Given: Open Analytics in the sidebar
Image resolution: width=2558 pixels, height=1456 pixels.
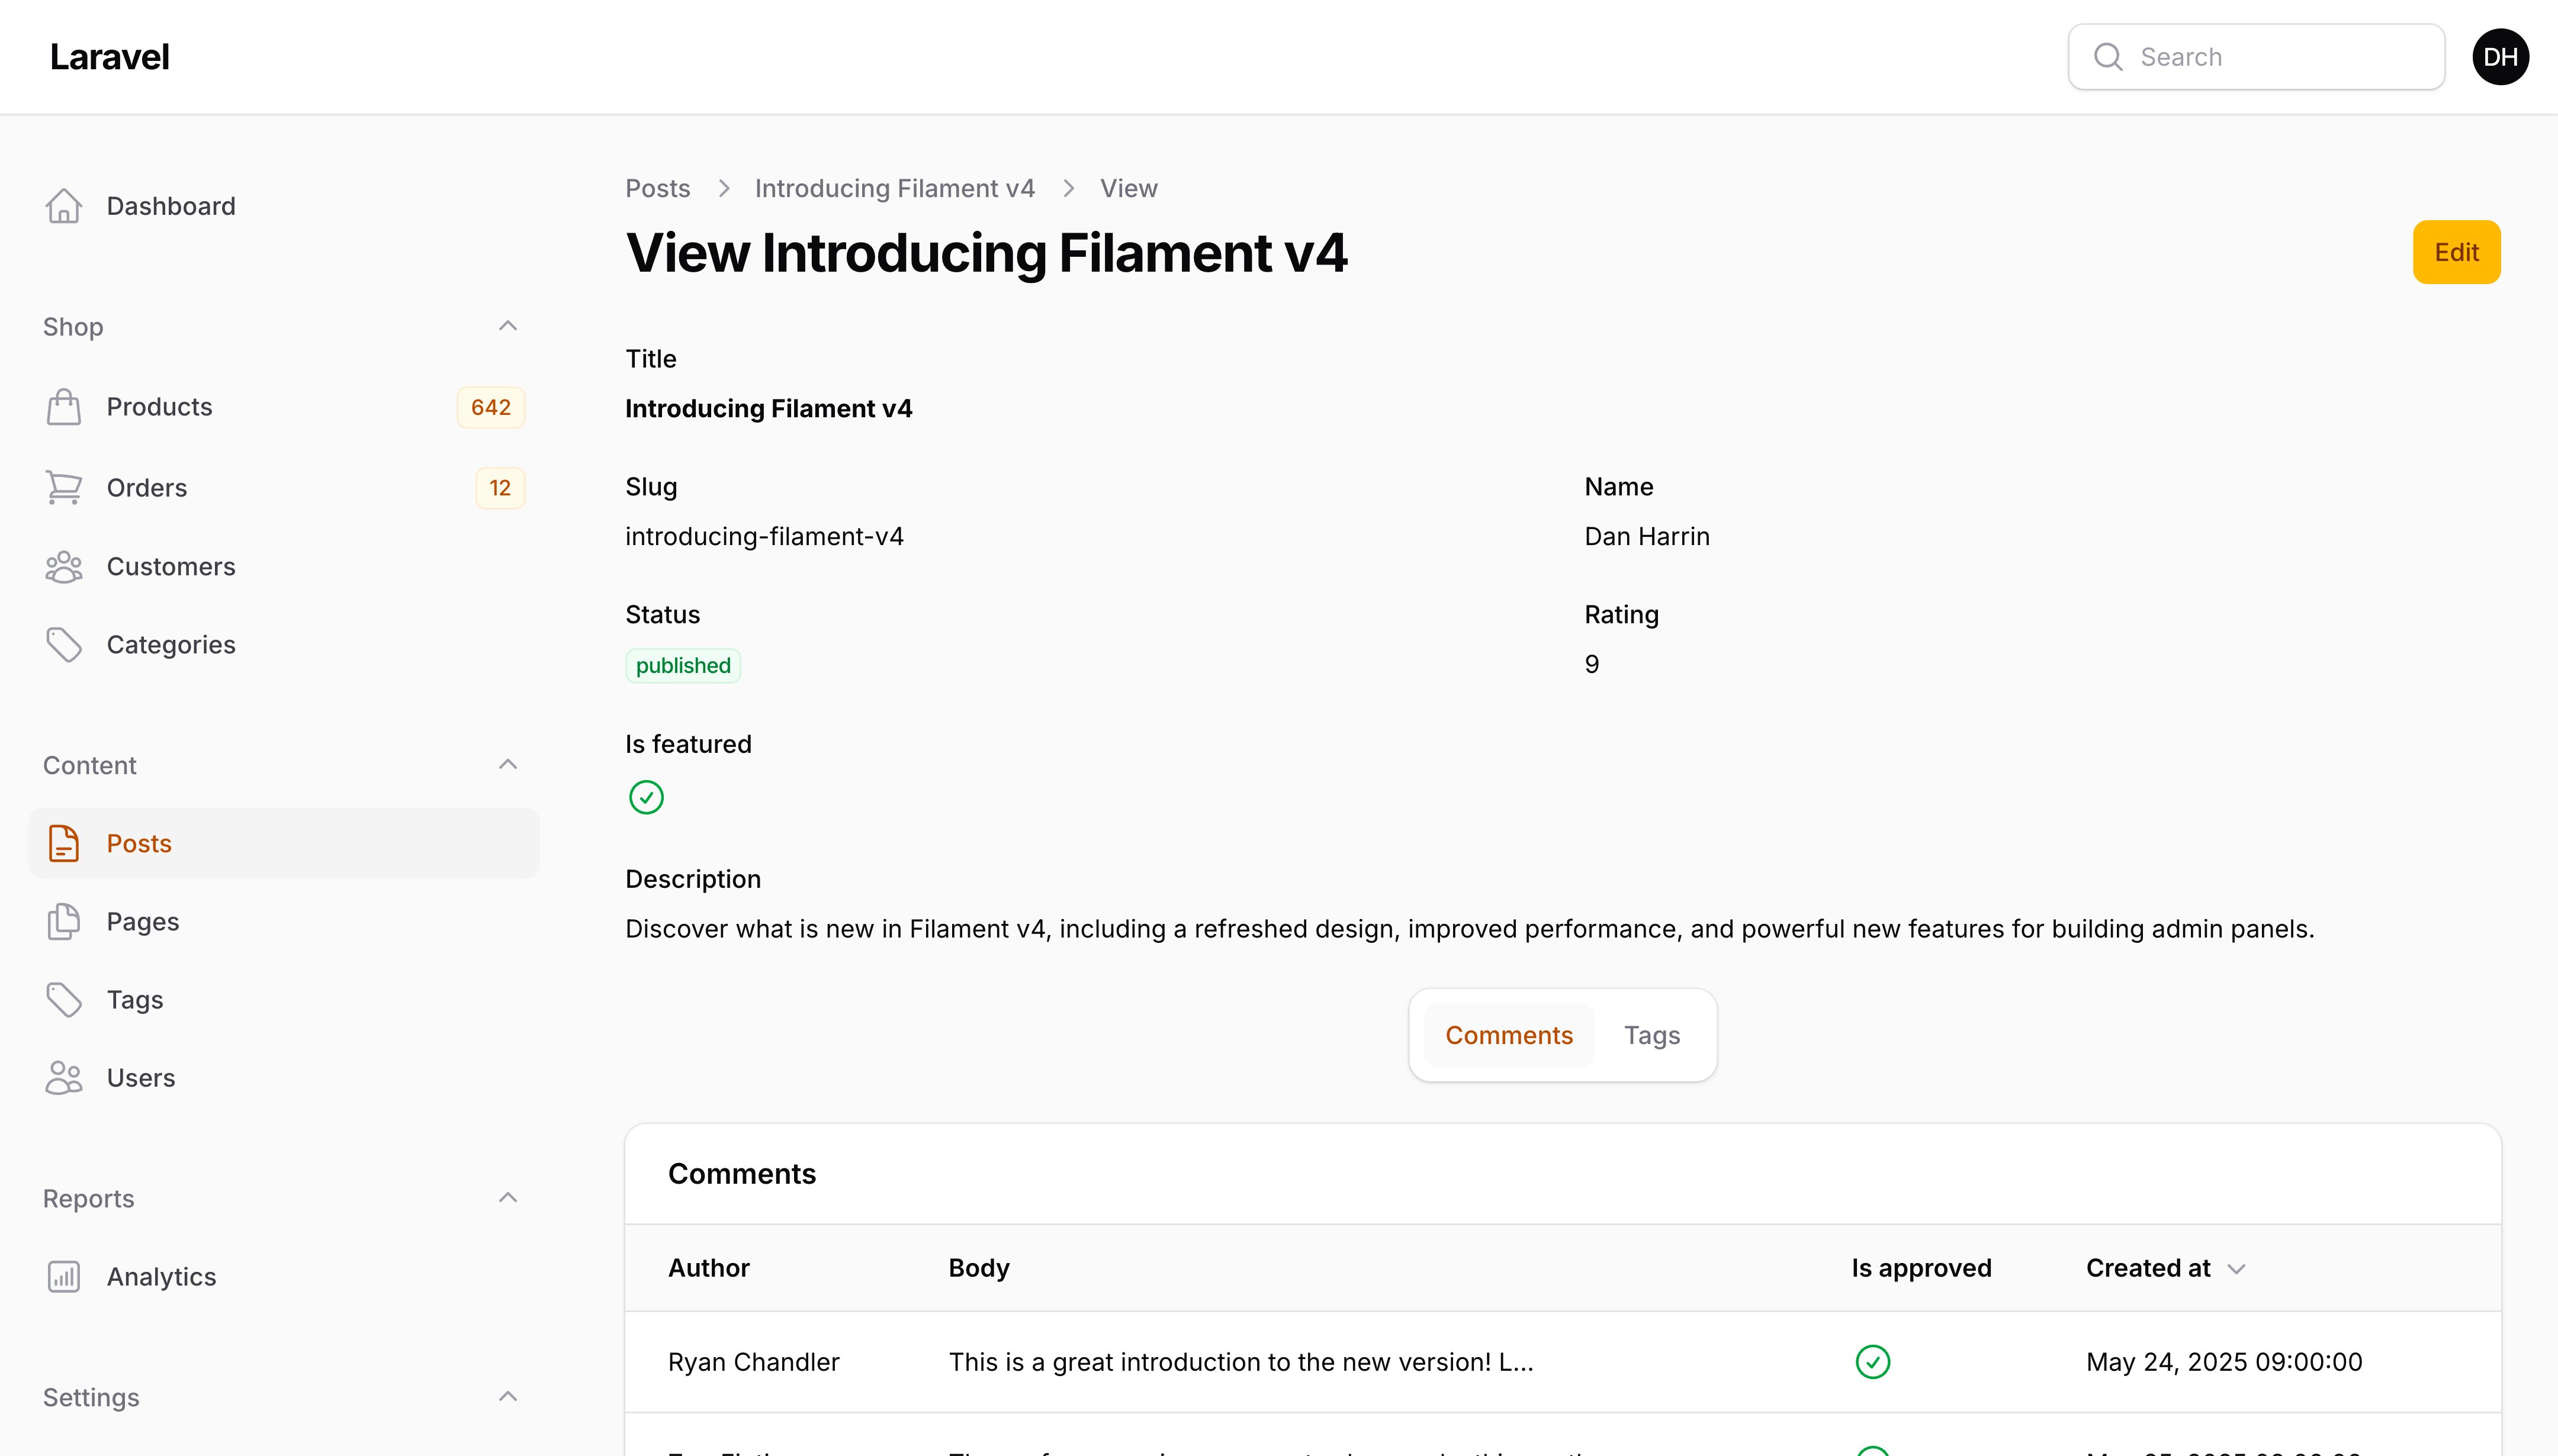Looking at the screenshot, I should (284, 1277).
